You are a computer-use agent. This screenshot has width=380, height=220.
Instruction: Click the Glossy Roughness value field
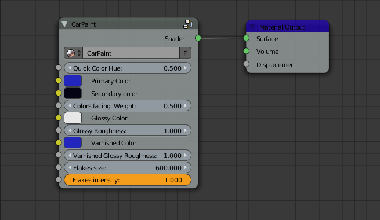coord(128,130)
